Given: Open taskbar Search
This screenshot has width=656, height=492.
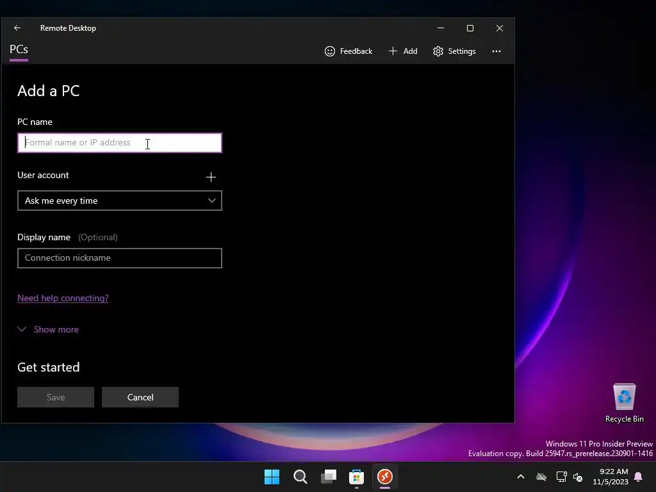Looking at the screenshot, I should point(300,477).
